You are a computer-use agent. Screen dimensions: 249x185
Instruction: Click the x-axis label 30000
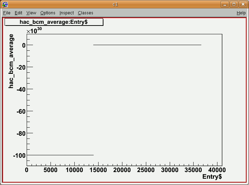170,170
